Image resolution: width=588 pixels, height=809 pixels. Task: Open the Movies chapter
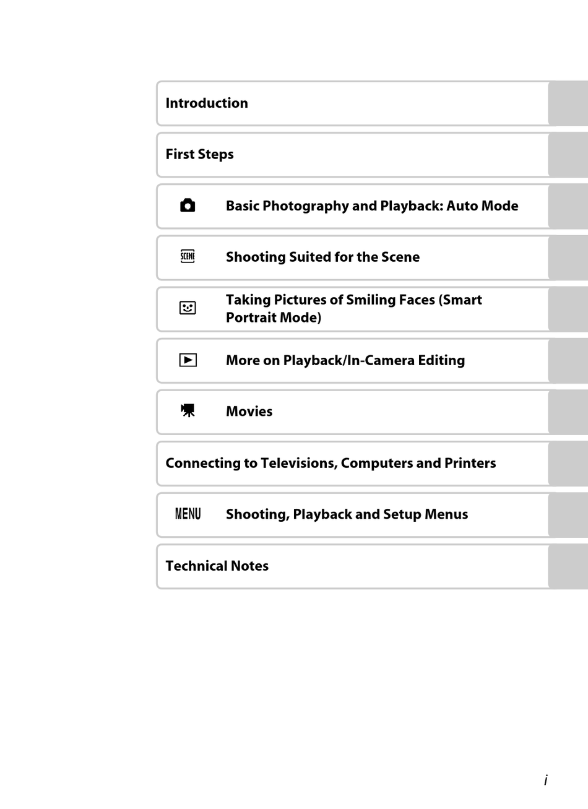click(x=249, y=411)
